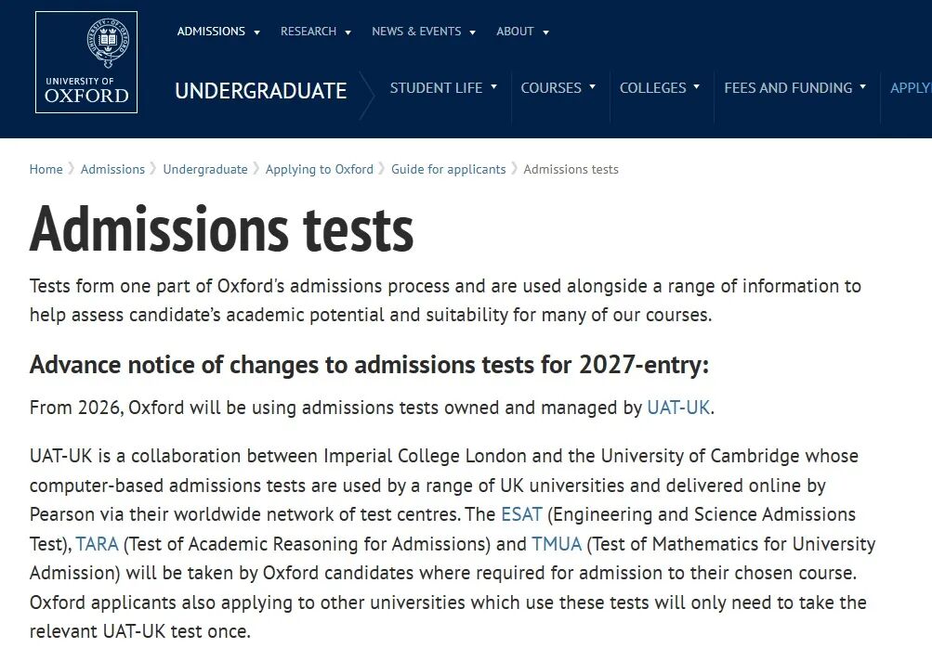Click the University of Oxford logo
The image size is (932, 661).
[x=86, y=62]
